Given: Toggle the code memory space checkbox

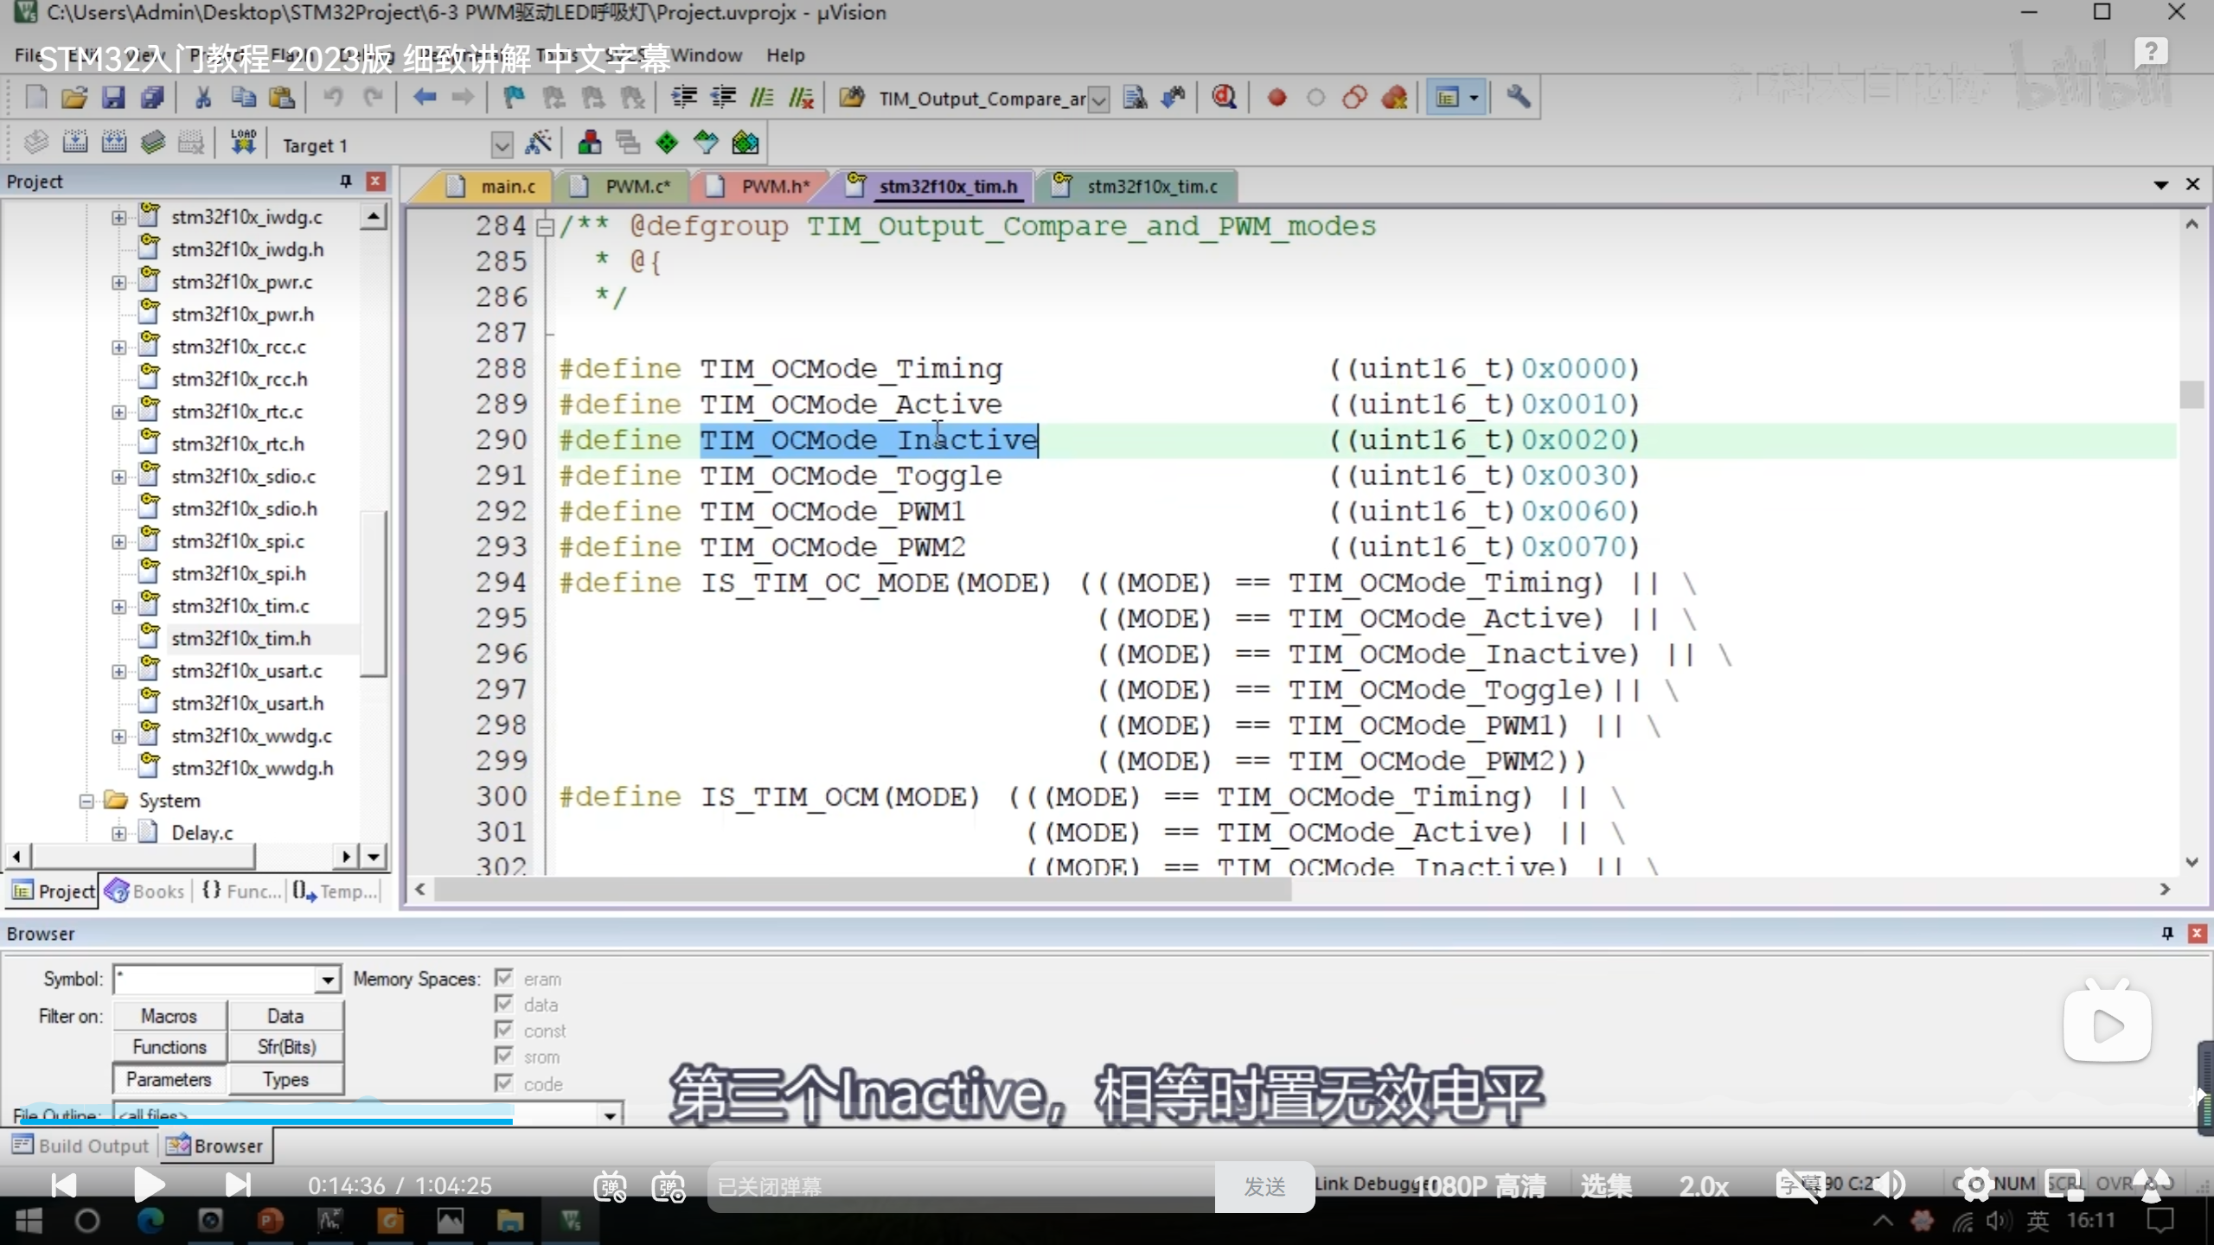Looking at the screenshot, I should coord(504,1083).
